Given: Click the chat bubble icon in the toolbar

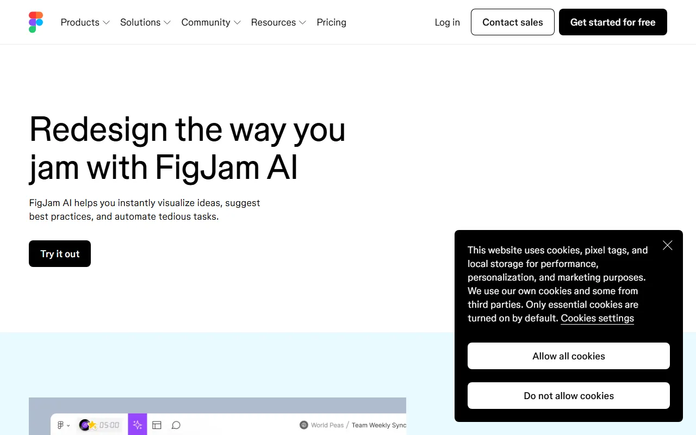Looking at the screenshot, I should pyautogui.click(x=176, y=425).
